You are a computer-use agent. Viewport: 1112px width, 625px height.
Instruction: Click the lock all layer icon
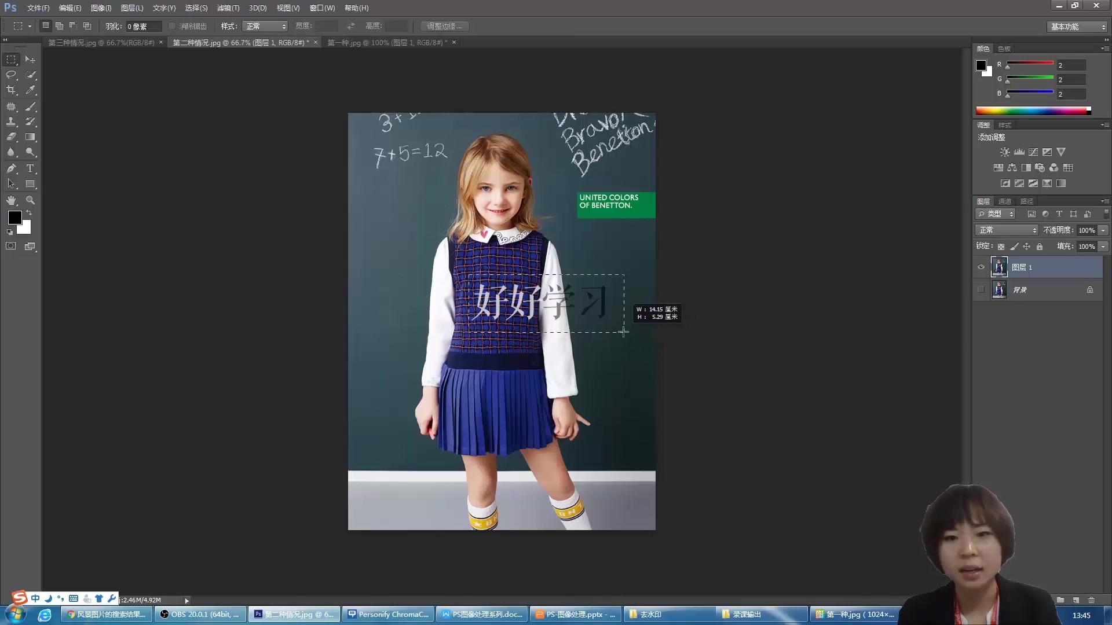[x=1040, y=247]
